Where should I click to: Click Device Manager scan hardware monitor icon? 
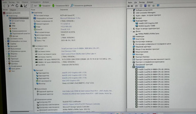[x=158, y=6]
